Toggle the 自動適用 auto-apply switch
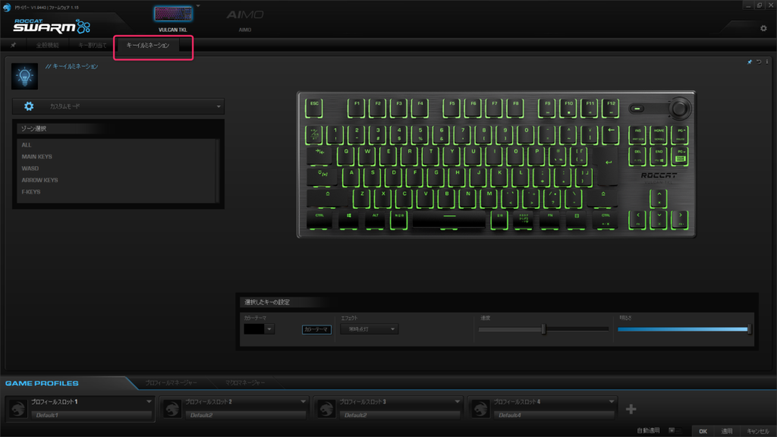Viewport: 777px width, 437px height. [x=675, y=431]
